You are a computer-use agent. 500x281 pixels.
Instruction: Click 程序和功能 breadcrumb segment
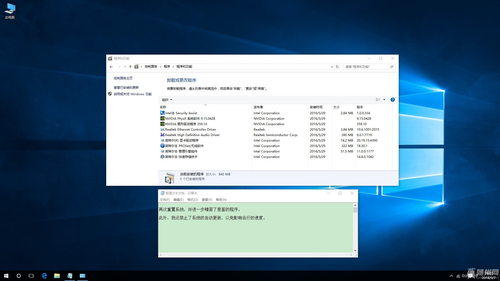point(184,67)
